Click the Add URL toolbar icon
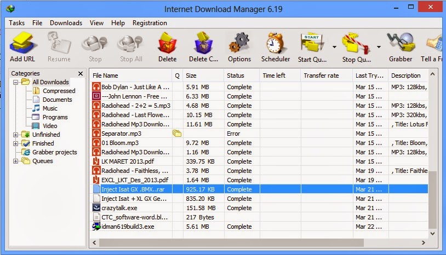Screen dimensions: 446x255 pyautogui.click(x=22, y=43)
